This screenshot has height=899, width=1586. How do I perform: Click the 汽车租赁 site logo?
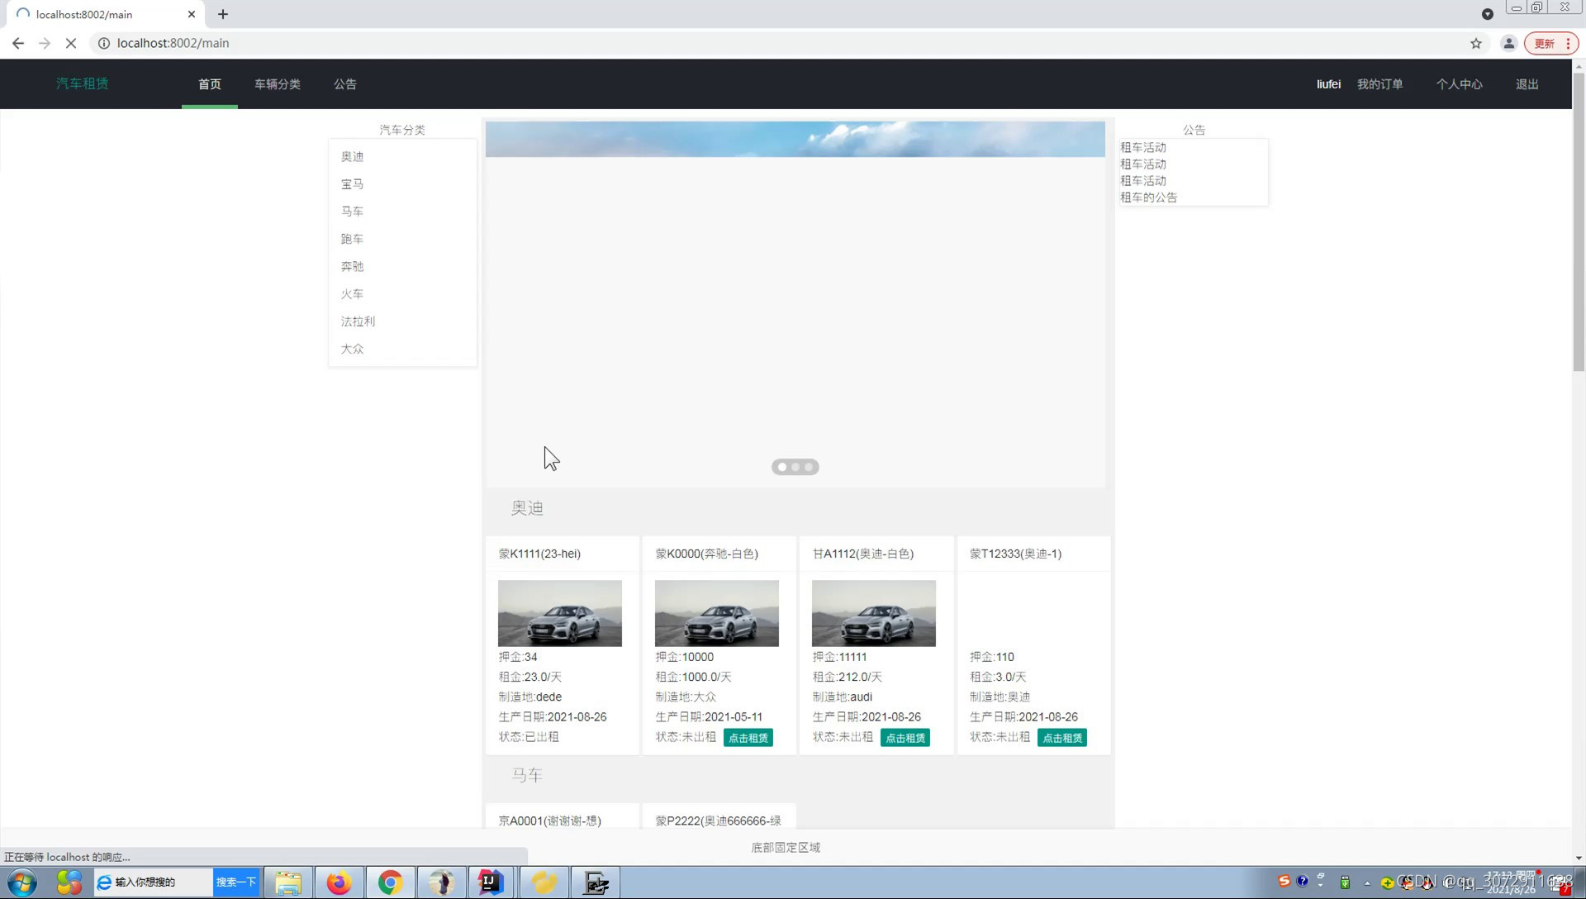(x=82, y=83)
